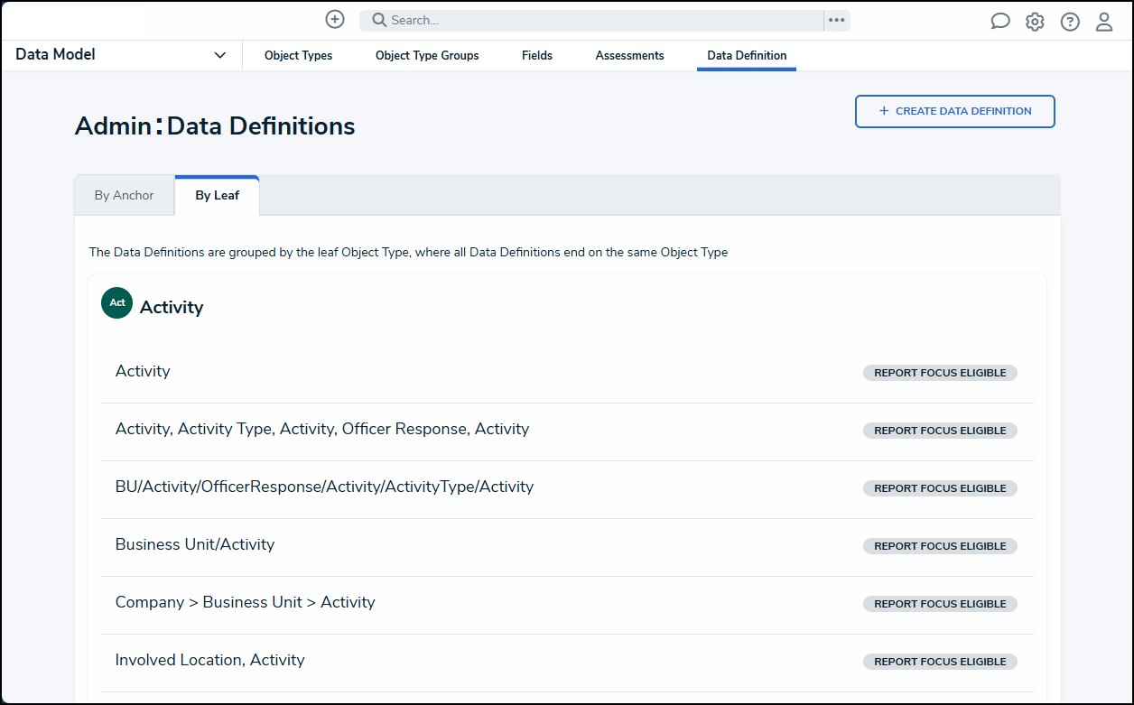The height and width of the screenshot is (705, 1134).
Task: Open the settings gear icon
Action: [x=1035, y=22]
